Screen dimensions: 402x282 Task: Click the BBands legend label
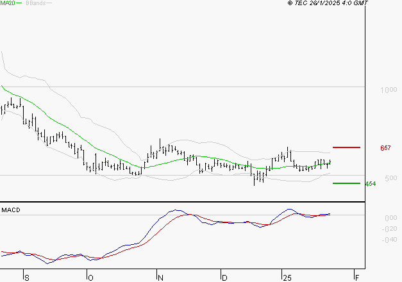tap(36, 3)
